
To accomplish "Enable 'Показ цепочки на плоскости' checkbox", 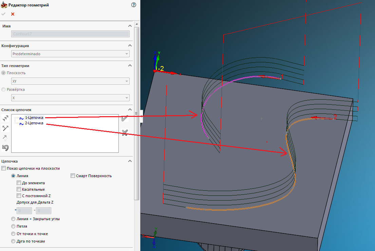I will tap(4, 168).
